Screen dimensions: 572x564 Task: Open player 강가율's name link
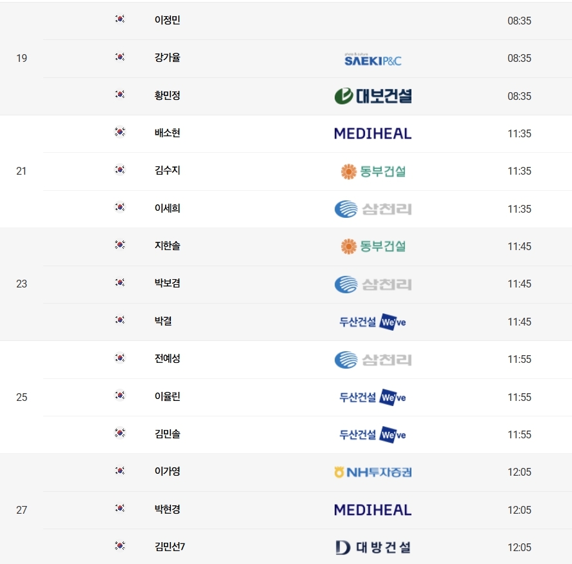[168, 58]
